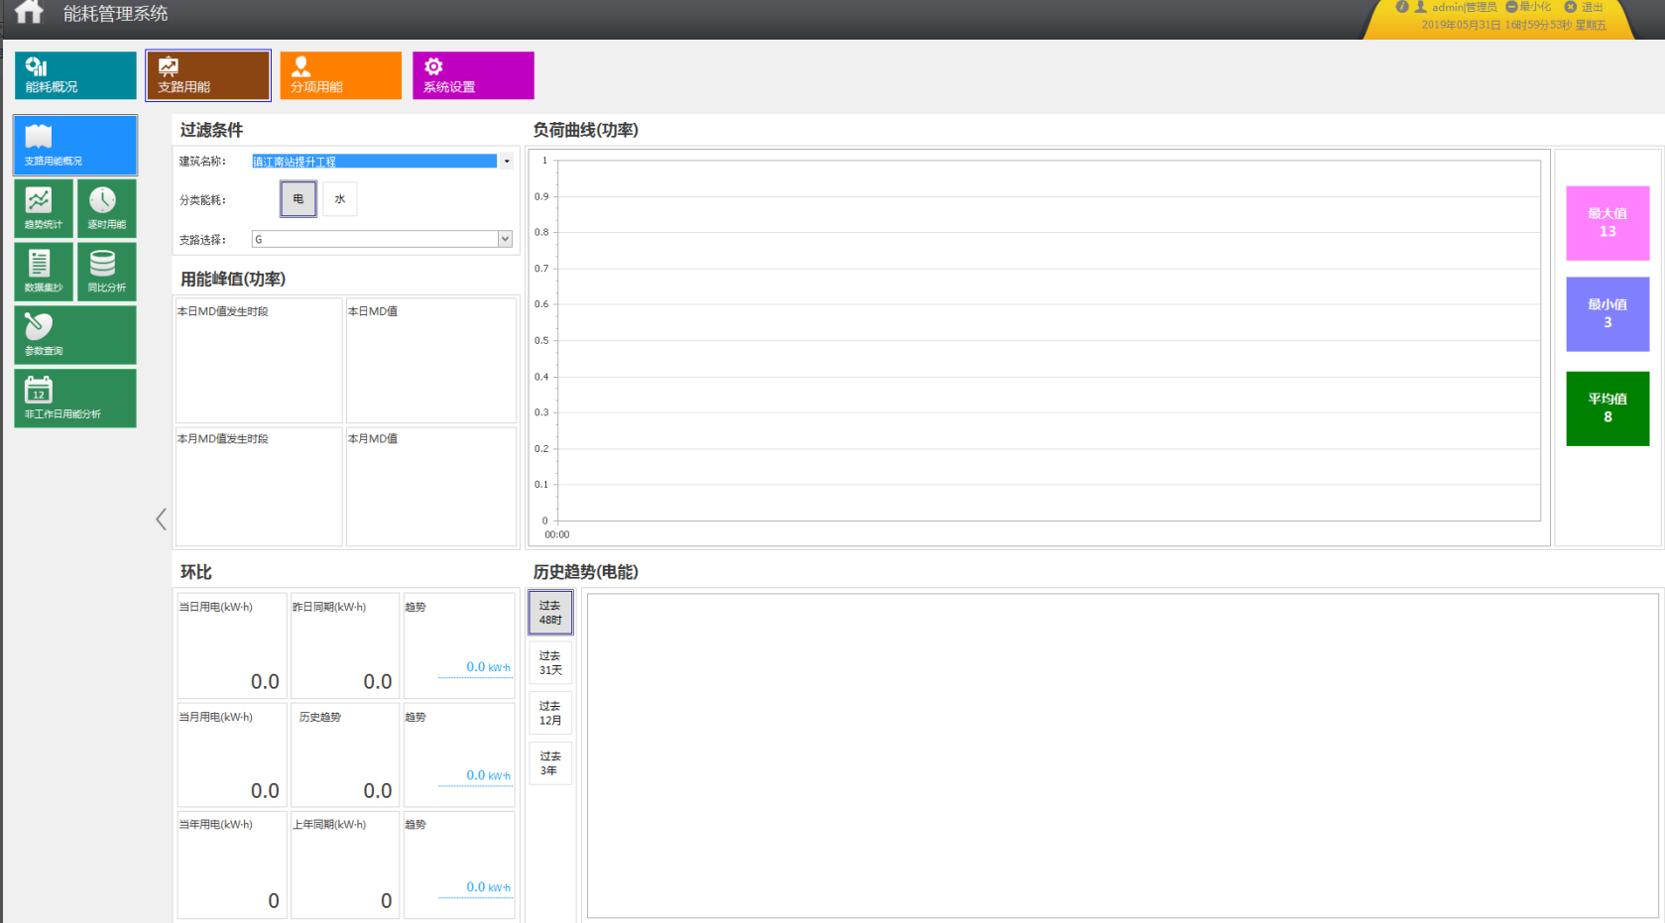
Task: Click the 最小化 minimize link
Action: (x=1528, y=7)
